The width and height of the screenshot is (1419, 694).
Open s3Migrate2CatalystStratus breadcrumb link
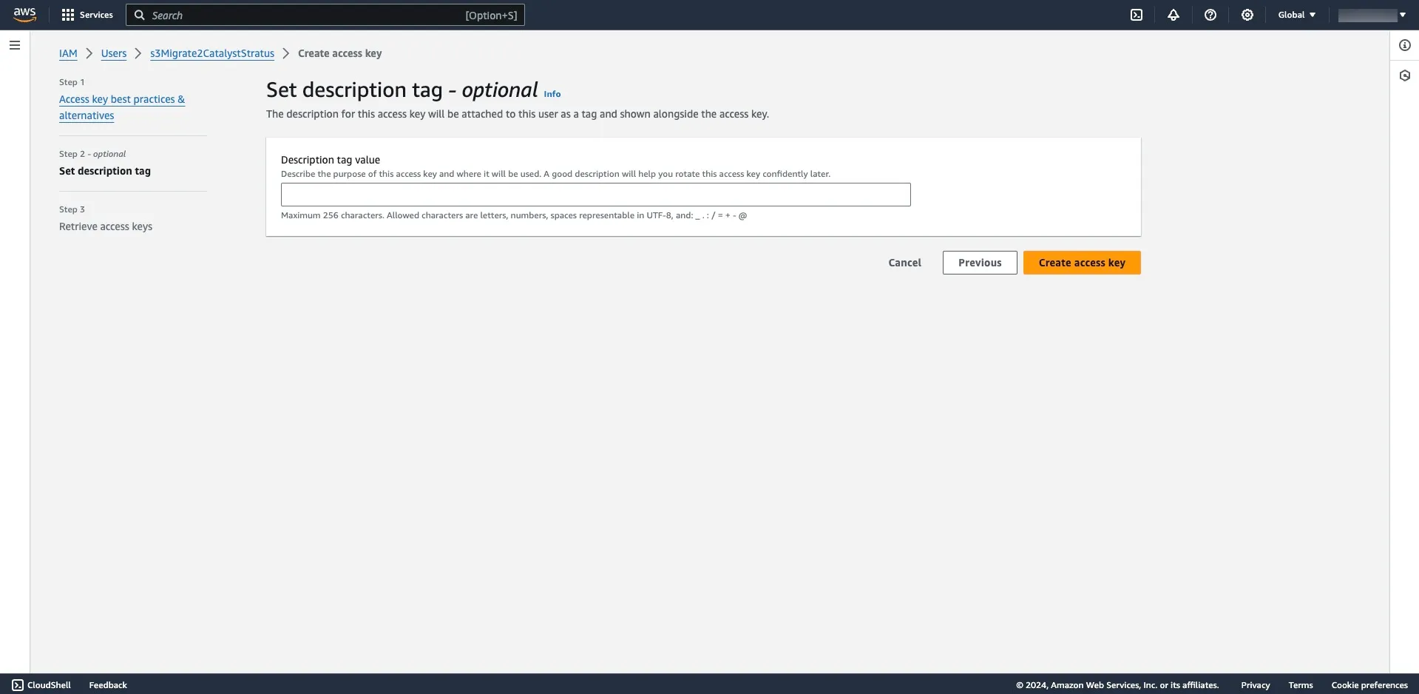click(x=212, y=53)
